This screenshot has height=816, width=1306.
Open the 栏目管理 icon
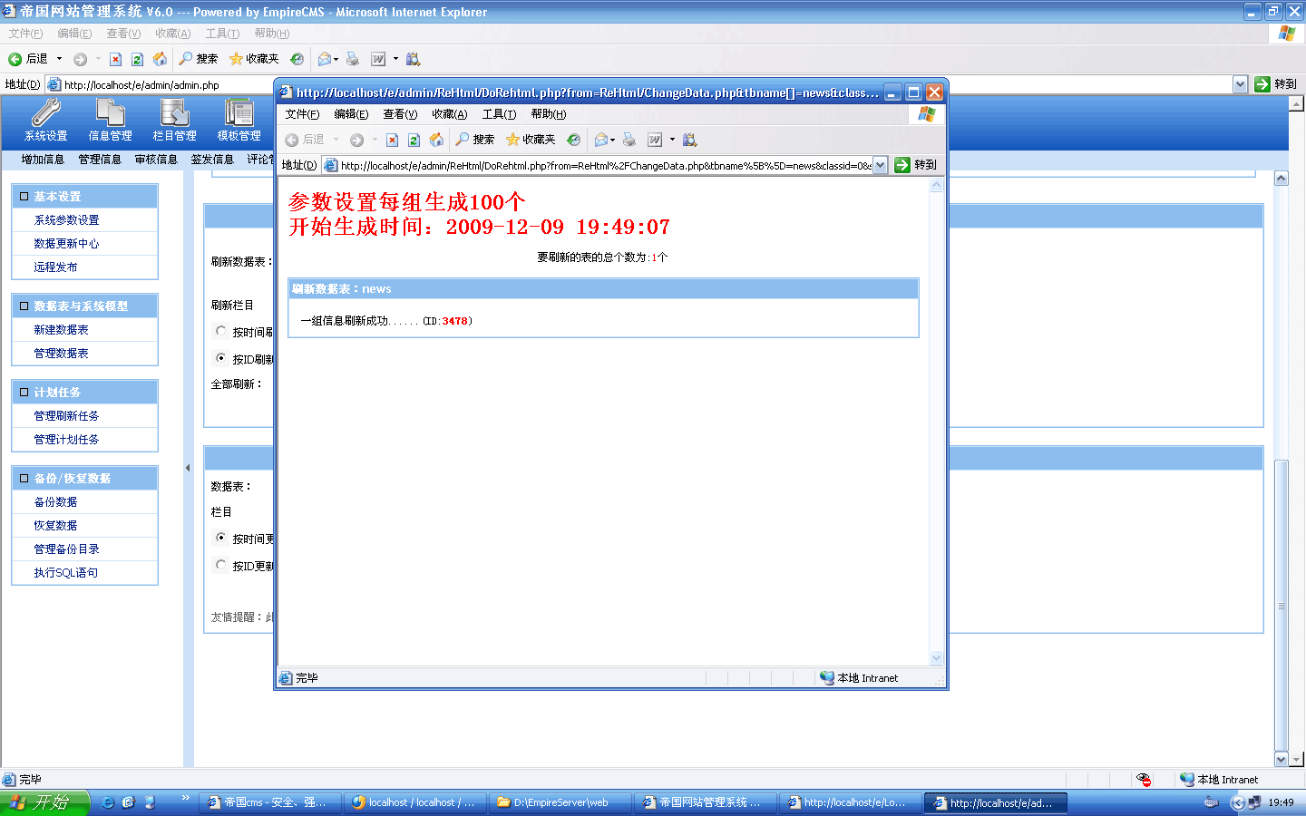click(x=174, y=114)
